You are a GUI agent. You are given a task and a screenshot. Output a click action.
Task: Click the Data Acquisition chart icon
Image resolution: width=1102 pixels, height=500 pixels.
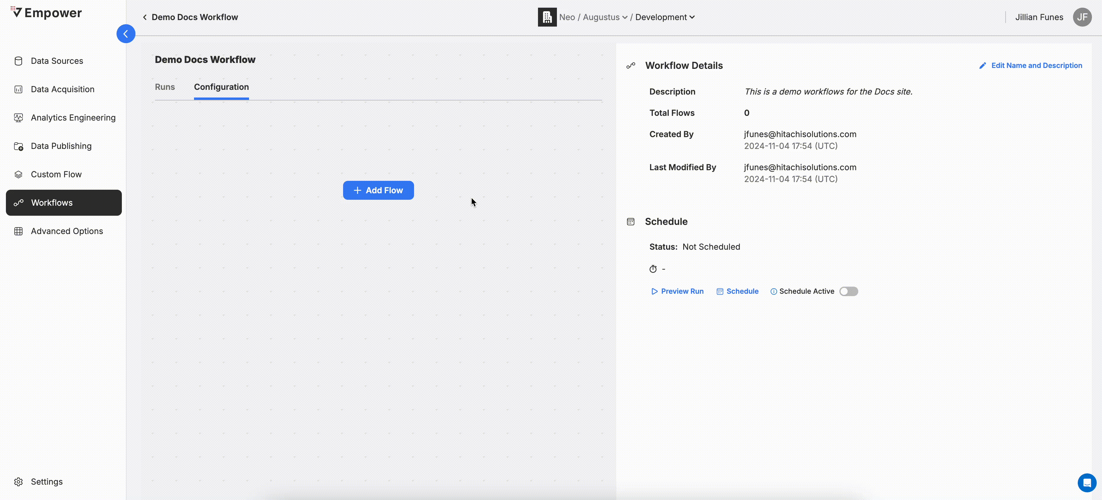point(18,89)
